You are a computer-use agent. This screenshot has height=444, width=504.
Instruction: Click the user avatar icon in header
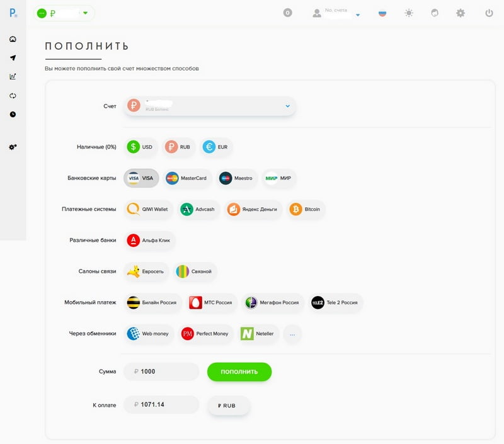(x=317, y=13)
